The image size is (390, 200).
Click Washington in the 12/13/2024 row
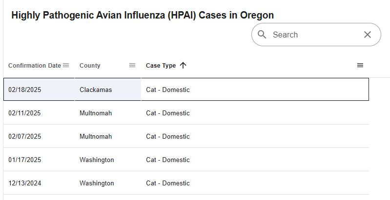(97, 183)
